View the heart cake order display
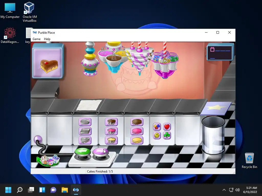The height and width of the screenshot is (196, 262). click(x=48, y=61)
